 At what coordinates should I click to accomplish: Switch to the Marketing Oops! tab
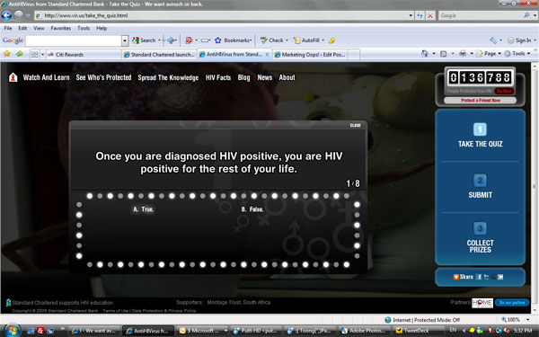(310, 54)
